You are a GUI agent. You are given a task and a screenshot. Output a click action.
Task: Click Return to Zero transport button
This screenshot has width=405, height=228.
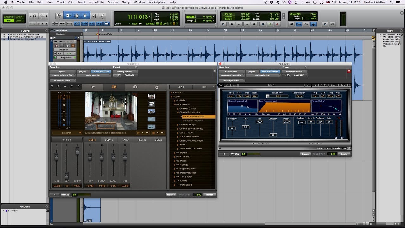click(232, 24)
